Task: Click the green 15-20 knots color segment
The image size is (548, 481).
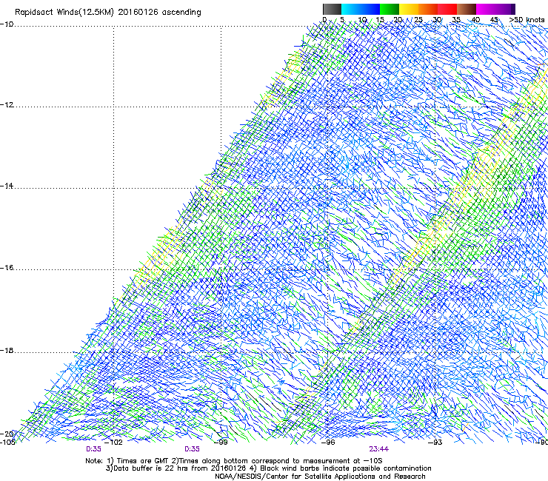Action: pyautogui.click(x=390, y=9)
